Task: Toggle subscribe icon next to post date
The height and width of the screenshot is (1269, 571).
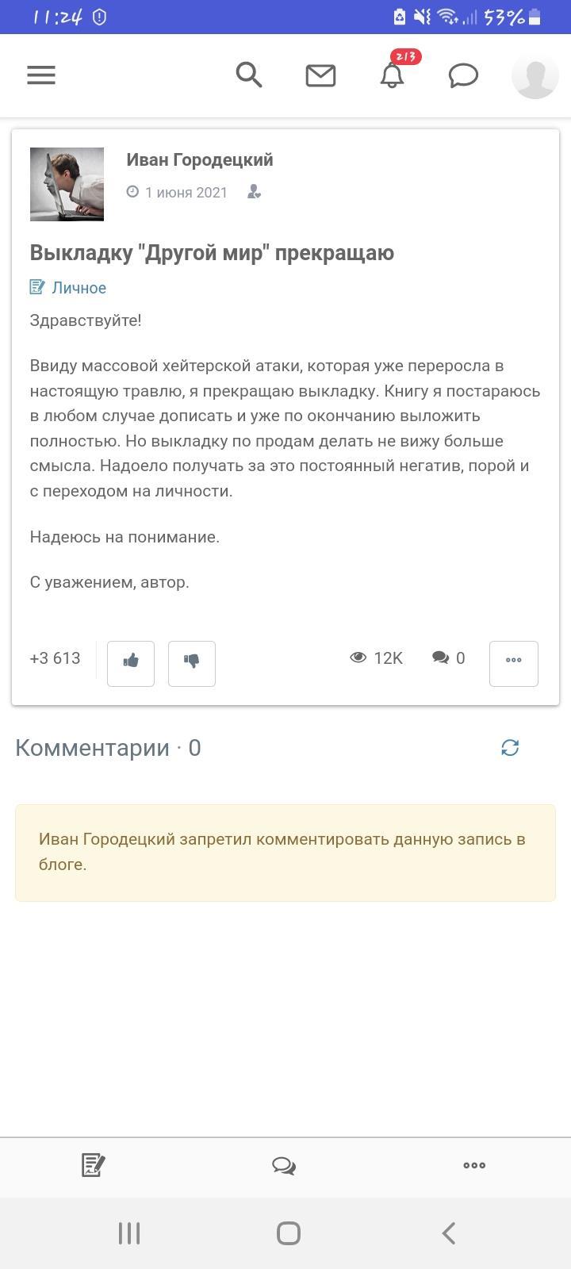Action: (254, 193)
